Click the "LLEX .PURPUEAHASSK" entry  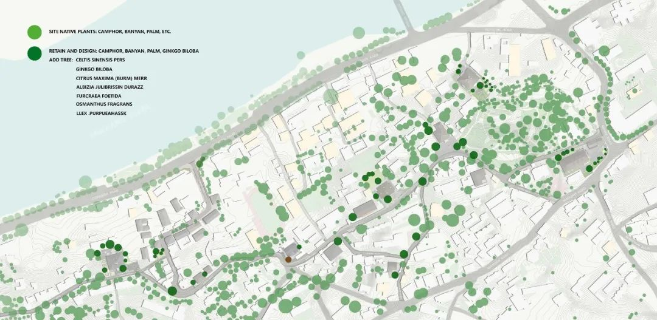[x=101, y=114]
